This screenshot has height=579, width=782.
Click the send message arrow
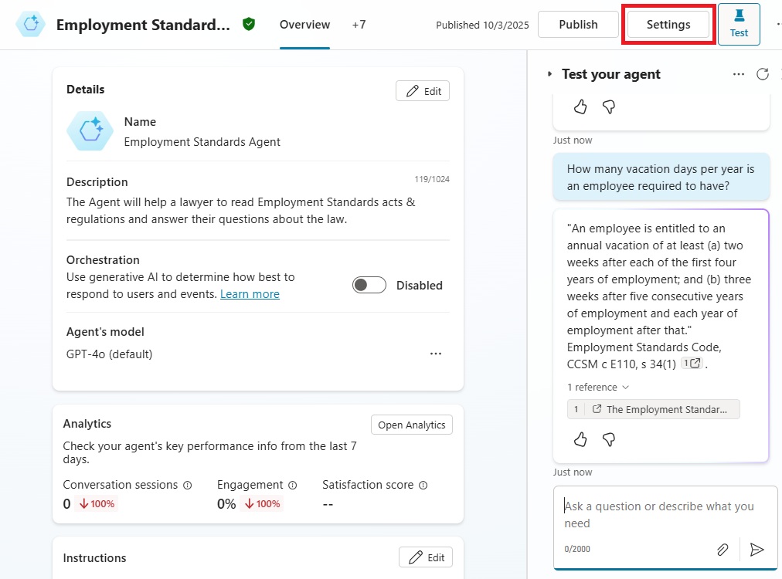tap(757, 549)
